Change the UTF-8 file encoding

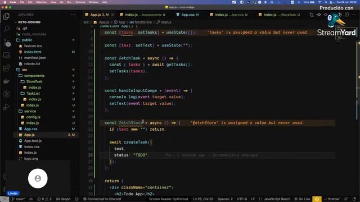(x=242, y=199)
